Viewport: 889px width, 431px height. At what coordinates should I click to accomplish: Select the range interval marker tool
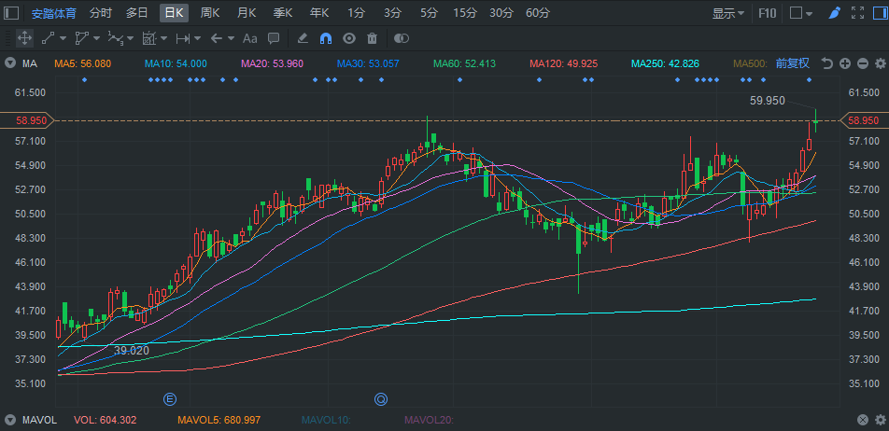[183, 38]
